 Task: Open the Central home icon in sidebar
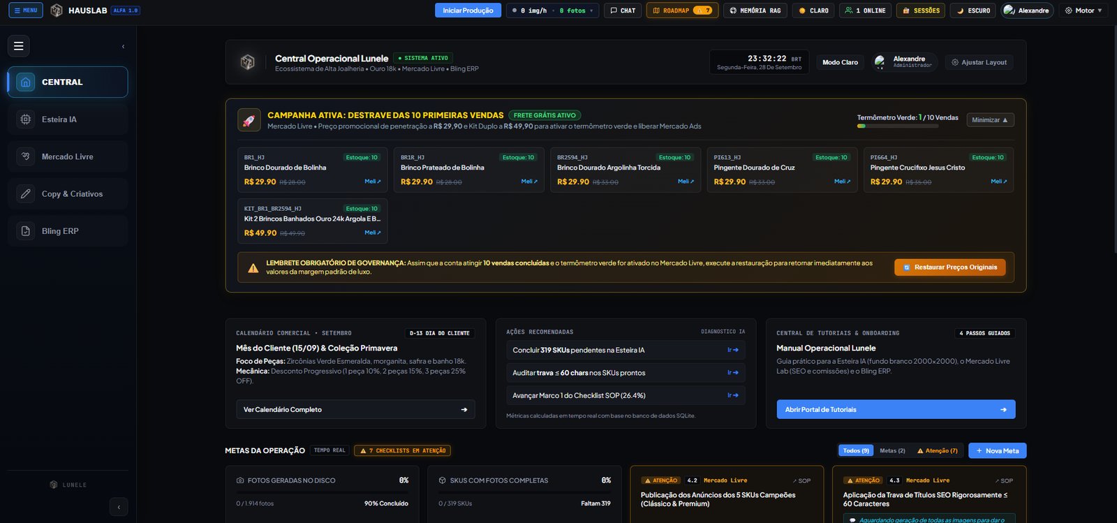coord(26,82)
